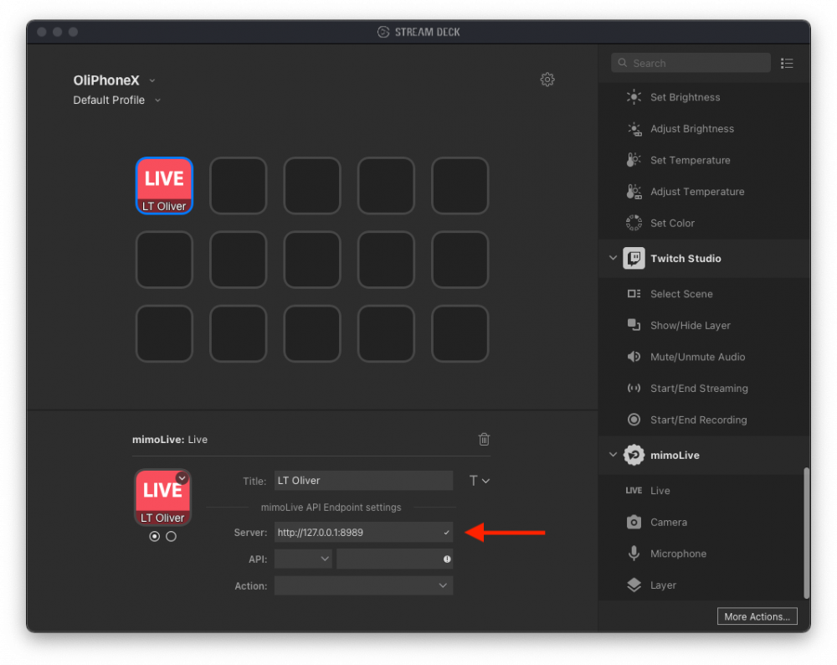This screenshot has width=837, height=665.
Task: Click the Twitch Studio category label
Action: (686, 259)
